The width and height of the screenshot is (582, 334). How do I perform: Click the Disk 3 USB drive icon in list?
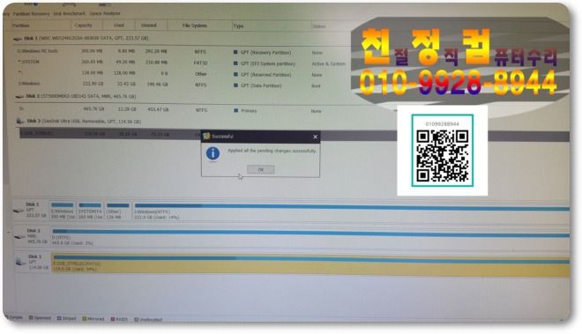20,121
